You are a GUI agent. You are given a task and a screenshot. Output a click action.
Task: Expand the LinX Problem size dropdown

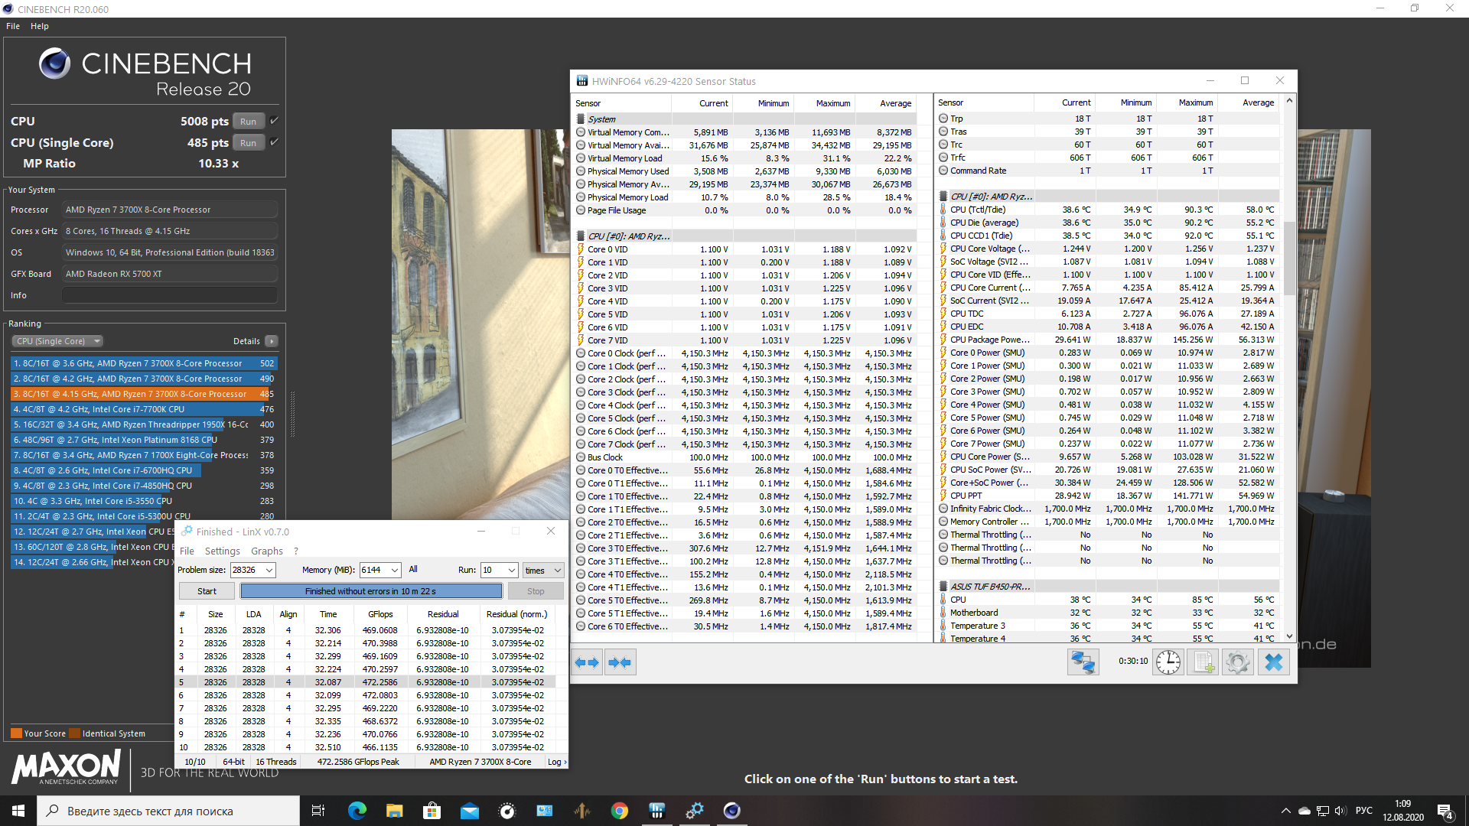click(x=269, y=570)
